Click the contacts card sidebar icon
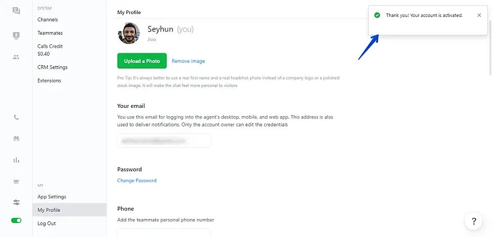The width and height of the screenshot is (493, 237). pyautogui.click(x=16, y=35)
